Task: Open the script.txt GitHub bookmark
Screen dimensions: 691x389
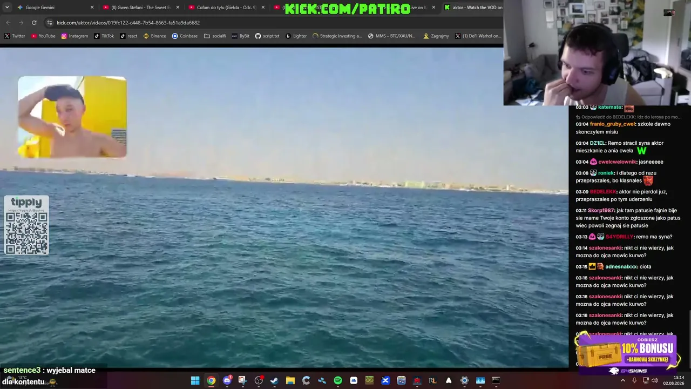Action: [267, 36]
